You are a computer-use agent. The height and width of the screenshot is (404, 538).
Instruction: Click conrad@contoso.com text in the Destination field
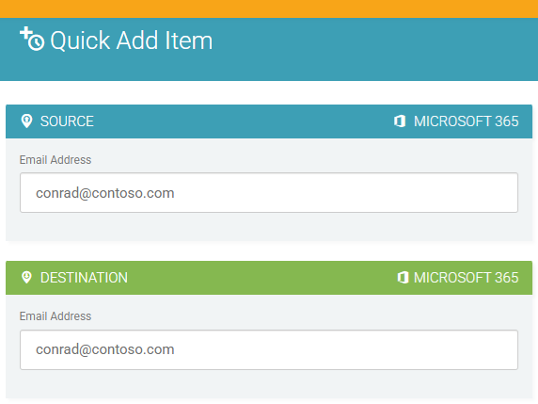coord(105,349)
